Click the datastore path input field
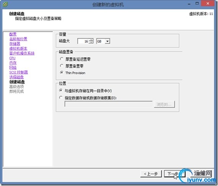The height and width of the screenshot is (186, 218). [x=108, y=104]
